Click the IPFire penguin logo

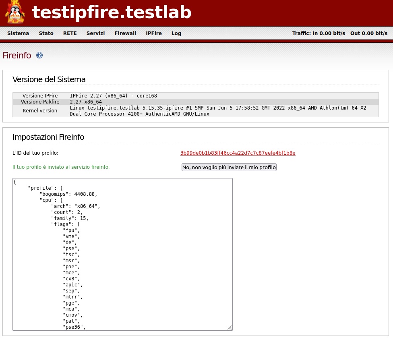(x=15, y=12)
